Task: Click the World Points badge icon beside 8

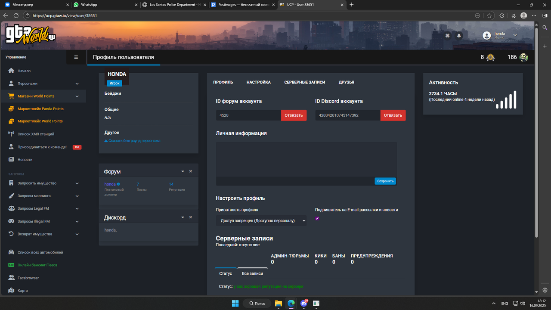Action: tap(491, 57)
